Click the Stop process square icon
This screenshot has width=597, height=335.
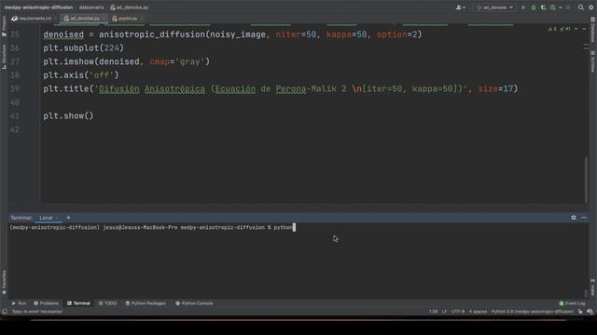[568, 7]
